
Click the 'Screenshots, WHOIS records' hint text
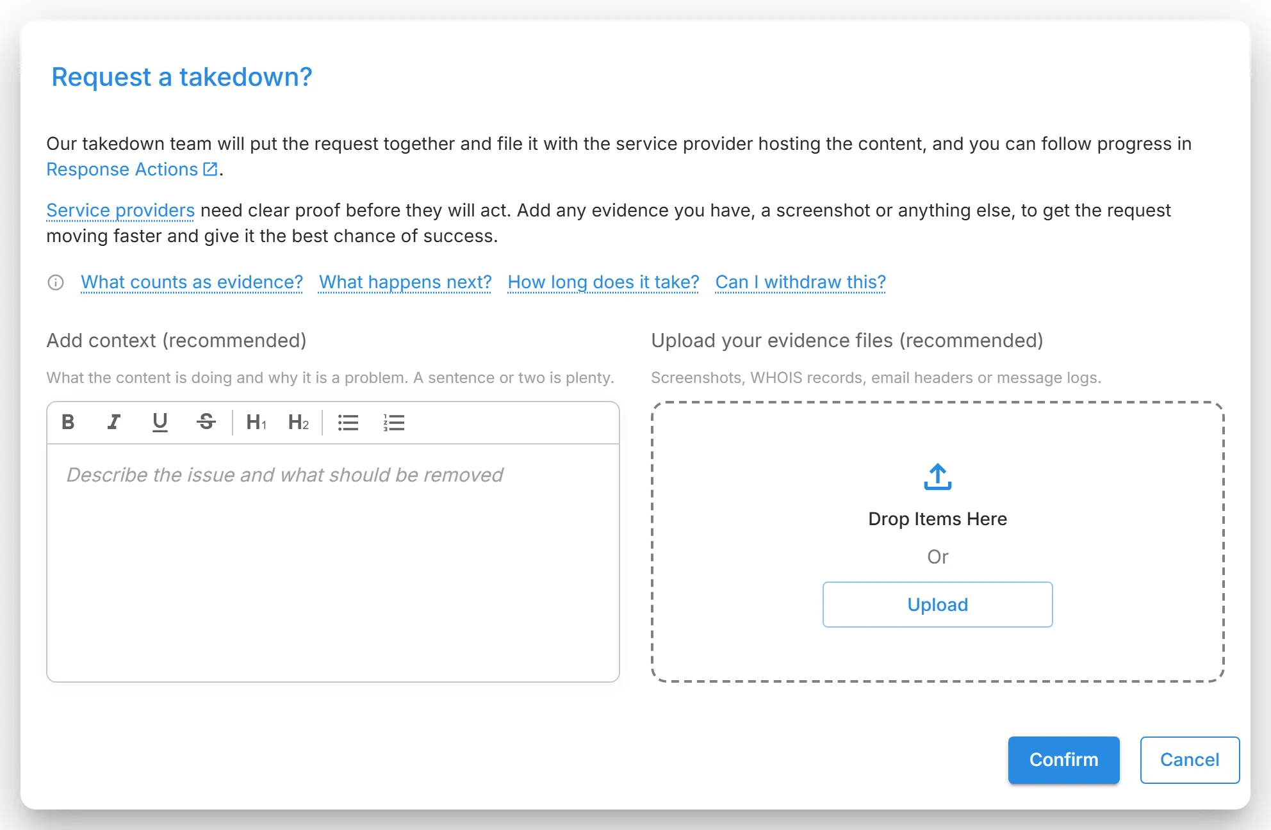[x=876, y=378]
